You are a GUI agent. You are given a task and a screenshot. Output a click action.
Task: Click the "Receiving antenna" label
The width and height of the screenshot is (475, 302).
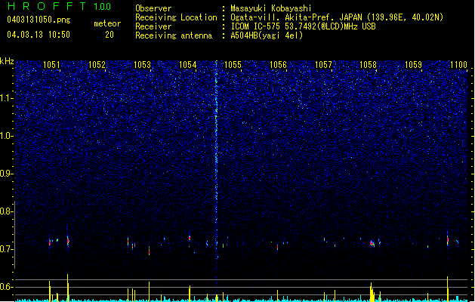pos(174,35)
